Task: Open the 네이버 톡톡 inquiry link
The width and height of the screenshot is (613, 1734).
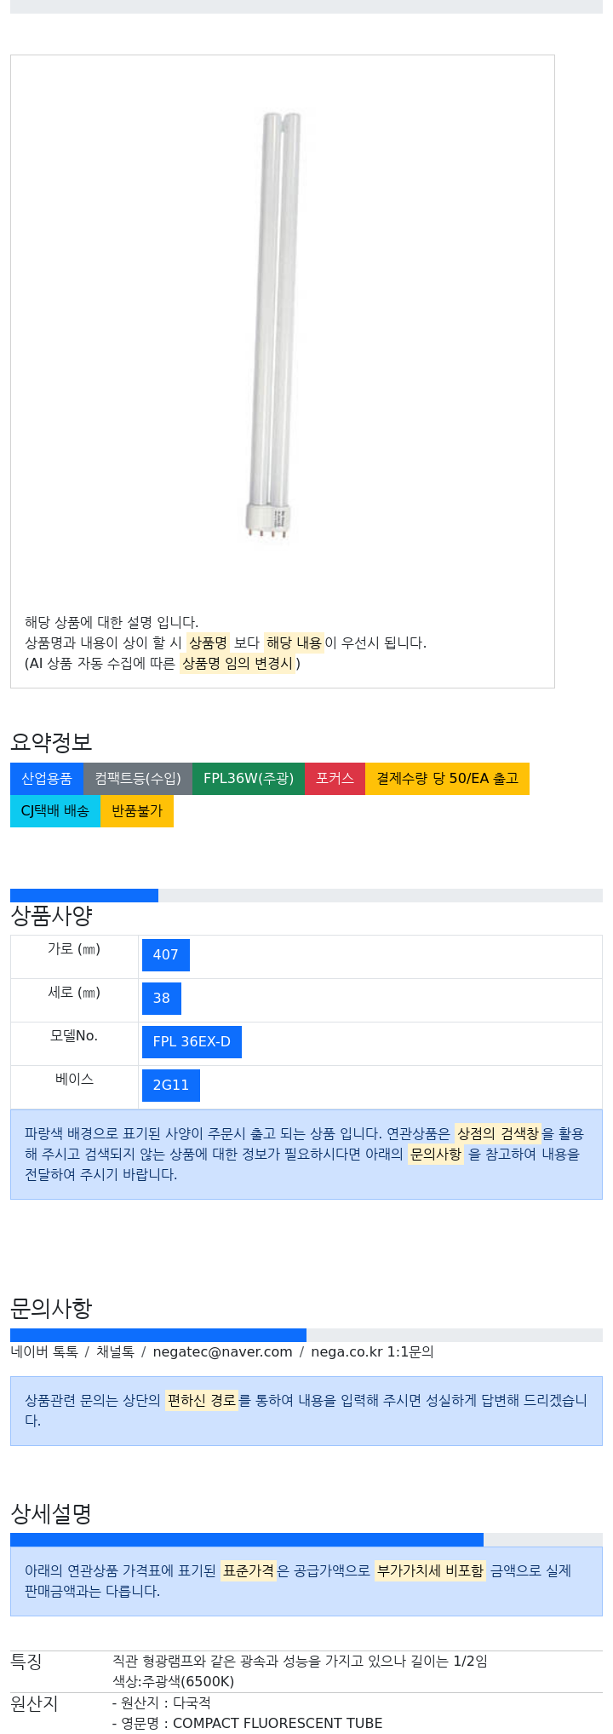Action: 44,1352
